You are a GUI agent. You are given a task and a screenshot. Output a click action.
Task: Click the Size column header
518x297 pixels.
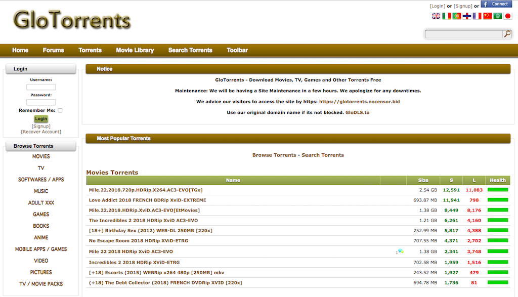pyautogui.click(x=423, y=180)
